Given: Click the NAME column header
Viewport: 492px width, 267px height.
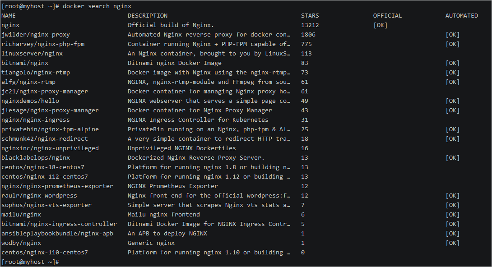Looking at the screenshot, I should 9,16.
